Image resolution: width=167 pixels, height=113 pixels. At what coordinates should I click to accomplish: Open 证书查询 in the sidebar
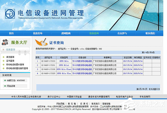tap(10, 61)
